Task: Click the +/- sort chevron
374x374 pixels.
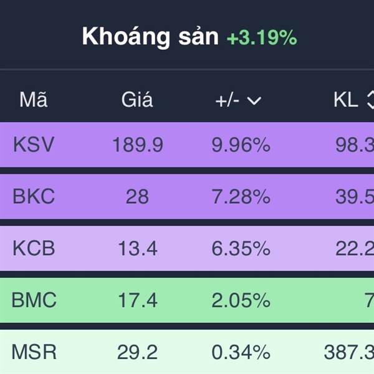Action: (x=254, y=100)
